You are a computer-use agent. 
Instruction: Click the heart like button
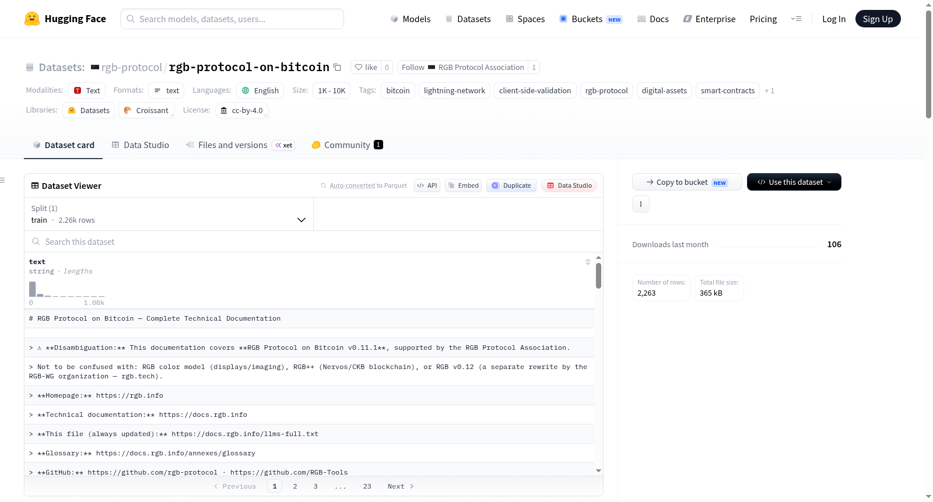pyautogui.click(x=366, y=67)
